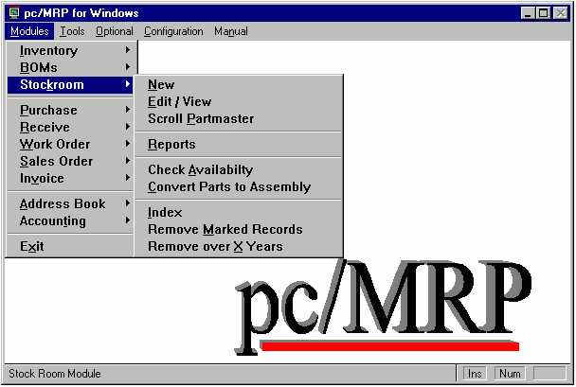Expand the BOMs submenu arrow
Viewport: 576px width, 387px height.
128,67
